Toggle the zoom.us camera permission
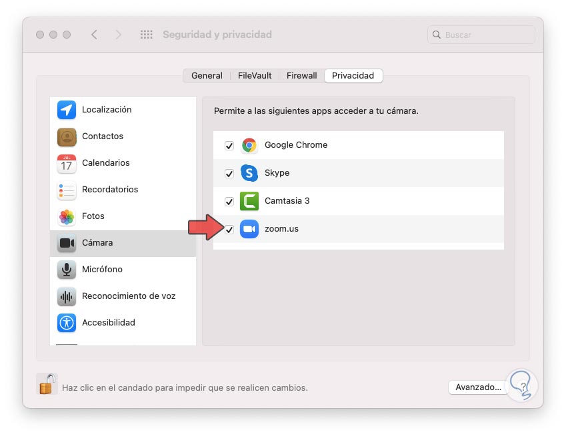The width and height of the screenshot is (566, 436). (229, 229)
